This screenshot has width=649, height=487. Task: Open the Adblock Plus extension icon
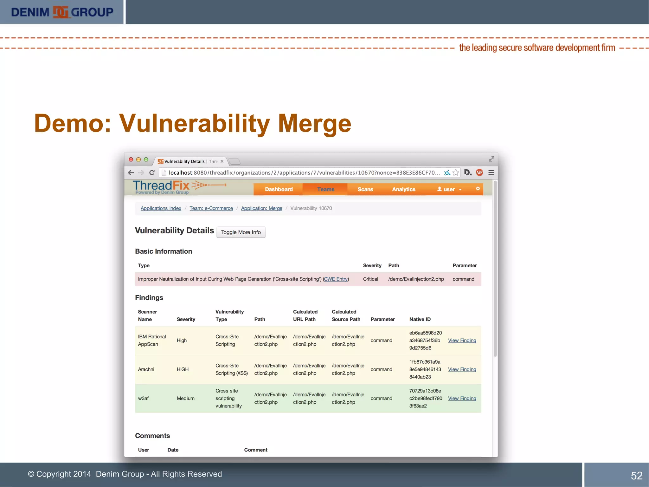(479, 172)
